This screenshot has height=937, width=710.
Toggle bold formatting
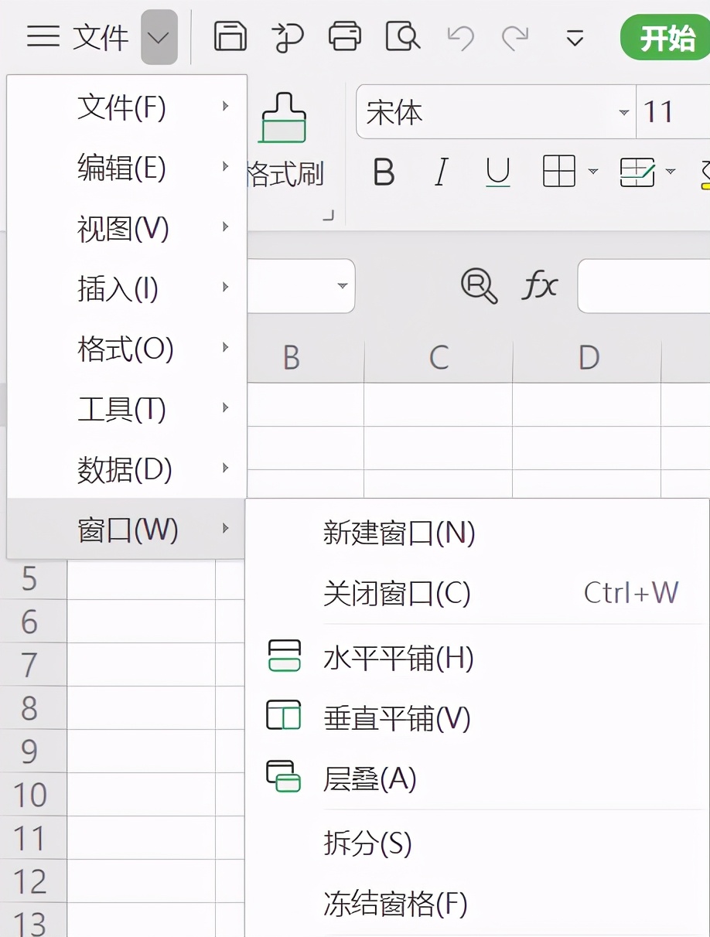382,172
